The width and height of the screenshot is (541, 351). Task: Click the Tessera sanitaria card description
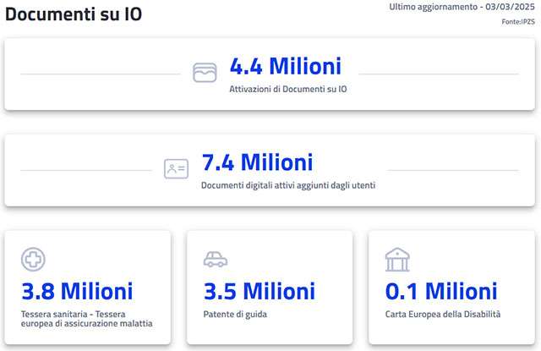click(87, 319)
